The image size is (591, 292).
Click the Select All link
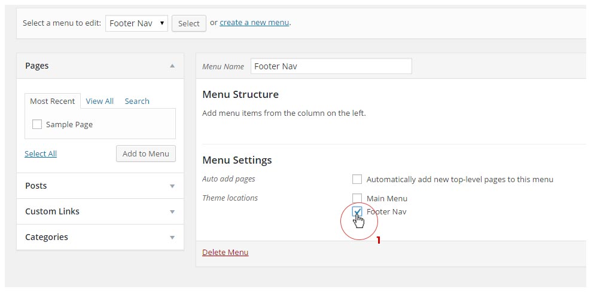click(41, 153)
